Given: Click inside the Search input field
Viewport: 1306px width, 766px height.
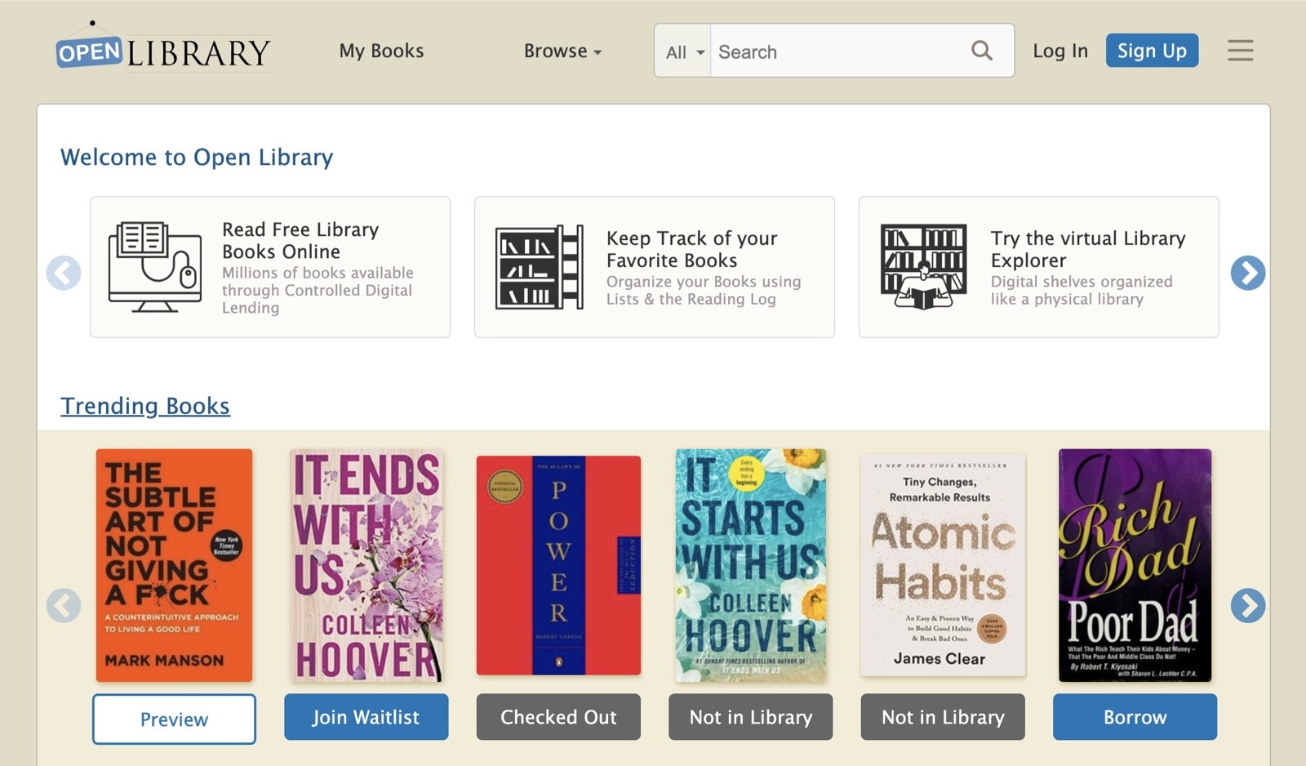Looking at the screenshot, I should click(x=837, y=51).
